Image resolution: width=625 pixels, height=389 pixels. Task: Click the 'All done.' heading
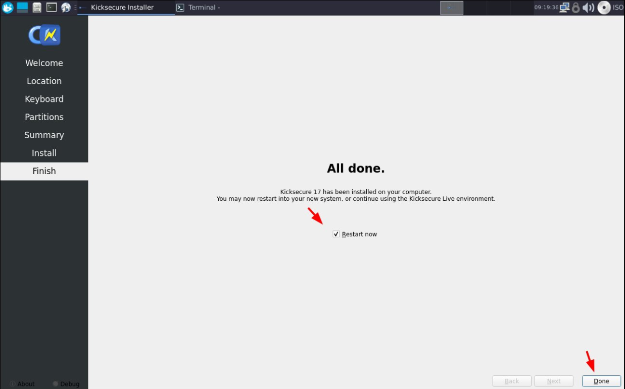[356, 169]
